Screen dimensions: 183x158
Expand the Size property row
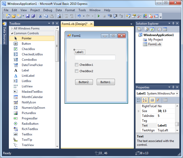click(x=138, y=111)
